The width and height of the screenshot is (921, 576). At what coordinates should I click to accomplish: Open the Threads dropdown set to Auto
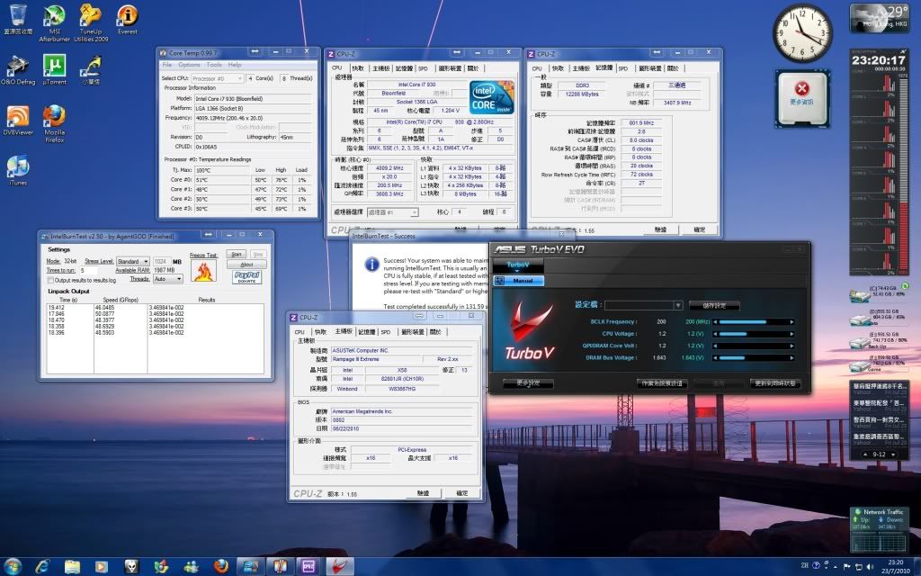click(x=167, y=279)
